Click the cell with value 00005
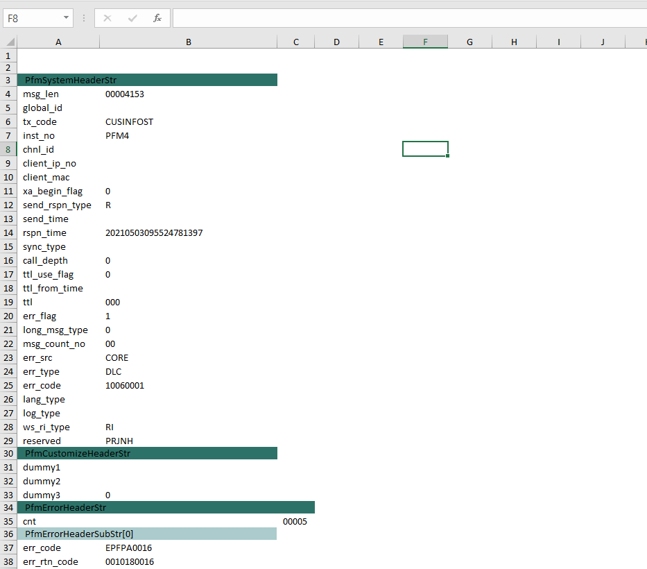This screenshot has width=647, height=569. 295,522
